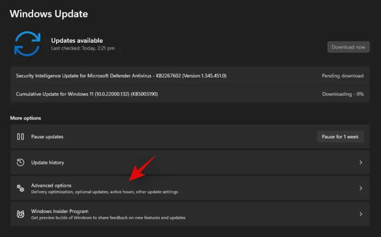The width and height of the screenshot is (381, 237).
Task: Open the Update history row
Action: pos(190,162)
